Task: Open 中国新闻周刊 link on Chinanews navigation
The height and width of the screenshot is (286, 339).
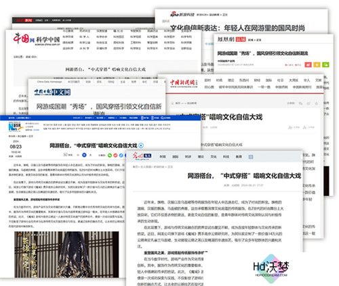Action: (302, 87)
